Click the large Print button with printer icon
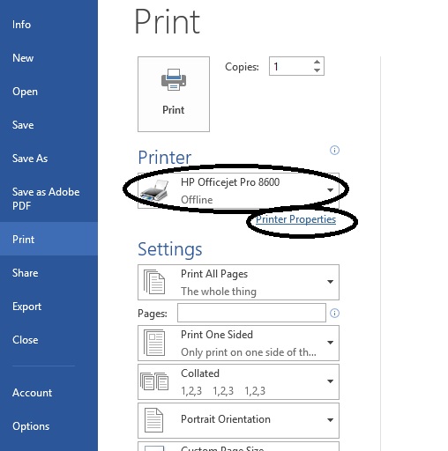 point(174,94)
